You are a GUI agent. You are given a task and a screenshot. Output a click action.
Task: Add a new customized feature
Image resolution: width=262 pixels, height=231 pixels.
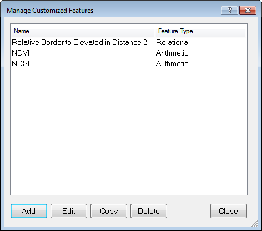coord(29,211)
